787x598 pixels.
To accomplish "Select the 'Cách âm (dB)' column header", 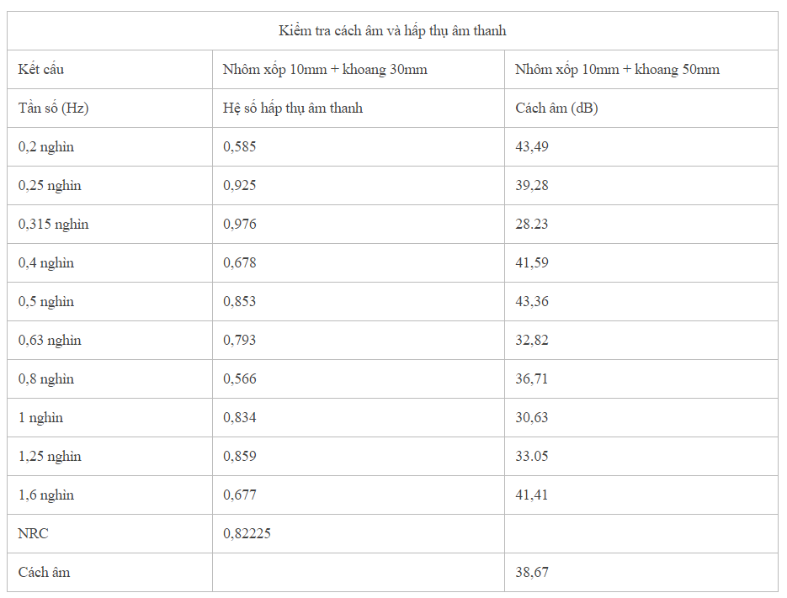I will tap(556, 108).
